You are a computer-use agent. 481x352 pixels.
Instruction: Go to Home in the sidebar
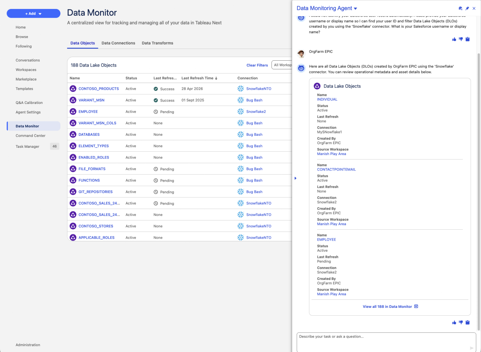(21, 27)
